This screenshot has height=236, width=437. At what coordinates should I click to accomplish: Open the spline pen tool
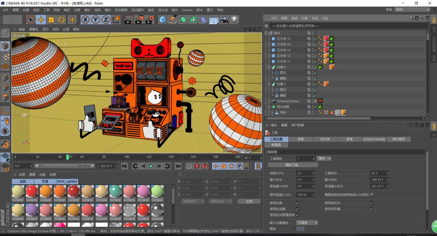[173, 20]
